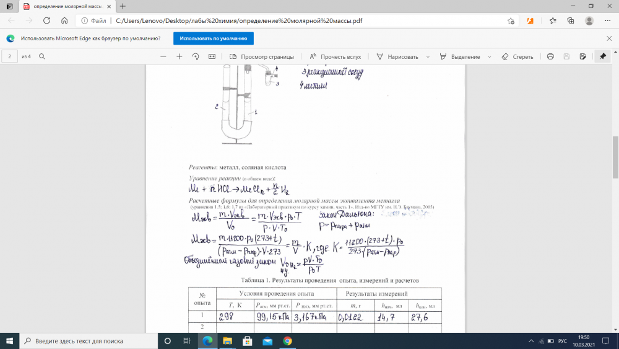The width and height of the screenshot is (619, 349).
Task: Open Google Chrome from the taskbar
Action: (x=287, y=341)
